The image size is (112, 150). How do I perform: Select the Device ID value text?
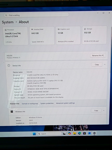click(x=43, y=89)
